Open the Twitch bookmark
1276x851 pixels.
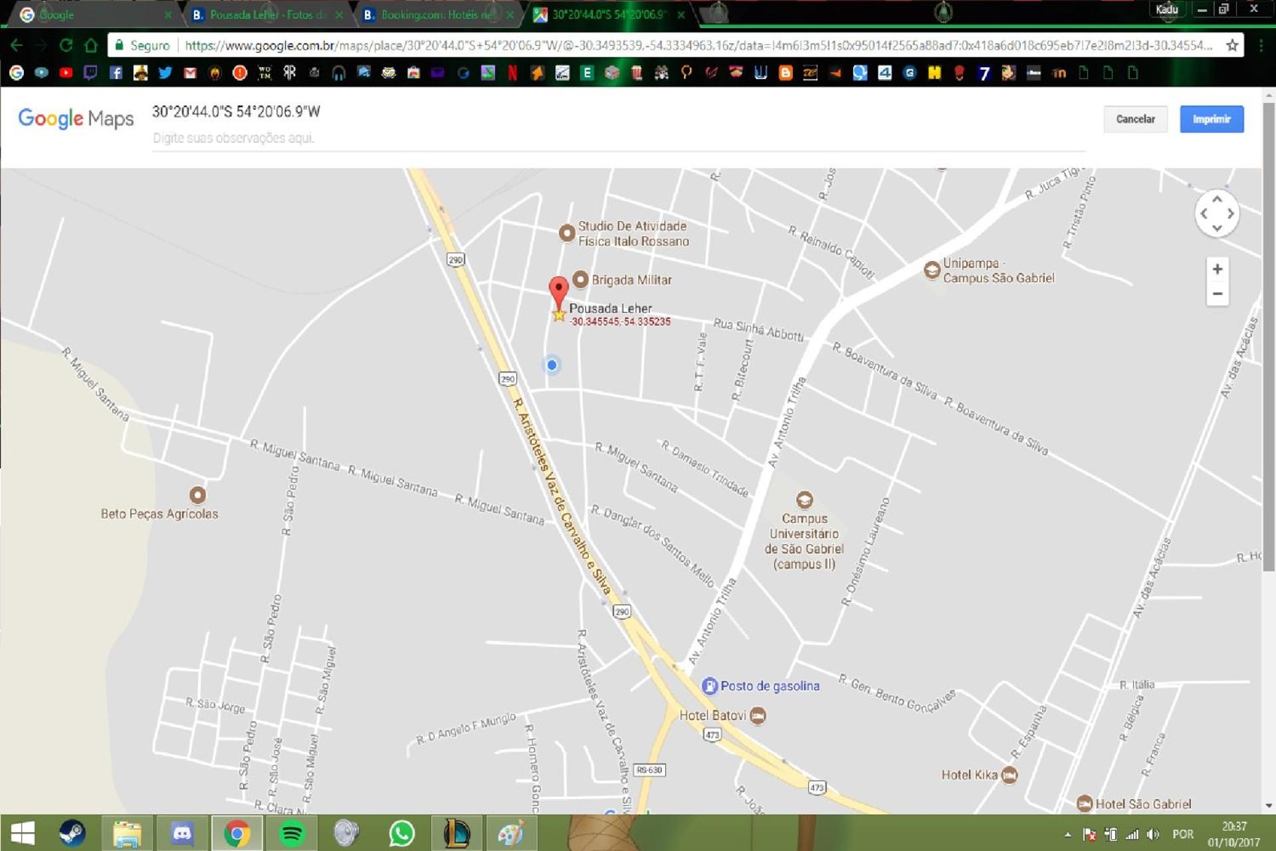tap(90, 73)
